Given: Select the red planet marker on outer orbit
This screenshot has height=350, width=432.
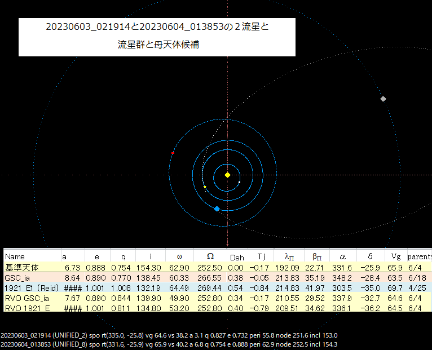Looking at the screenshot, I should click(x=173, y=153).
